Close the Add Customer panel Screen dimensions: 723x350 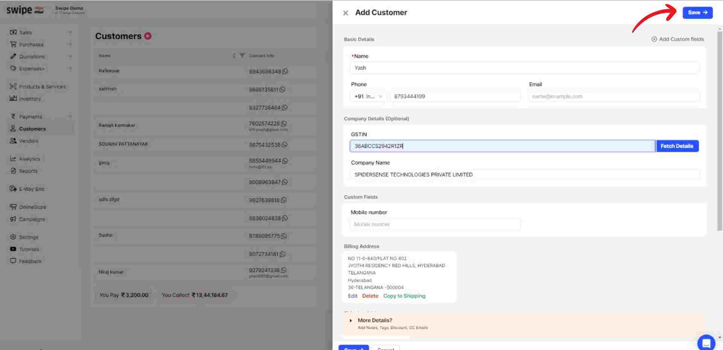pyautogui.click(x=345, y=13)
